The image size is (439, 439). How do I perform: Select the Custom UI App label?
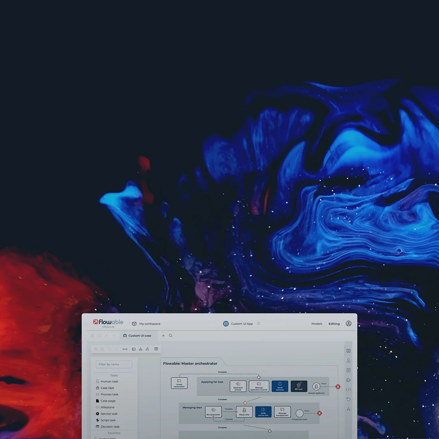241,324
